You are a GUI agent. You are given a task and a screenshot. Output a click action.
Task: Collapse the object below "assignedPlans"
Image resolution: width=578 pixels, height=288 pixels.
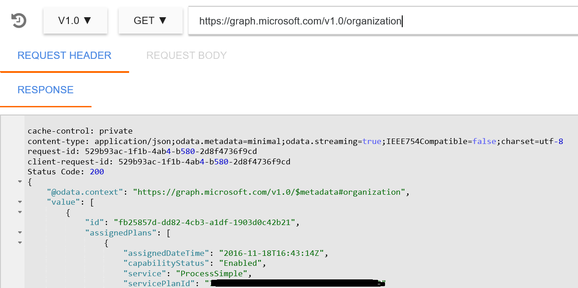[x=19, y=243]
